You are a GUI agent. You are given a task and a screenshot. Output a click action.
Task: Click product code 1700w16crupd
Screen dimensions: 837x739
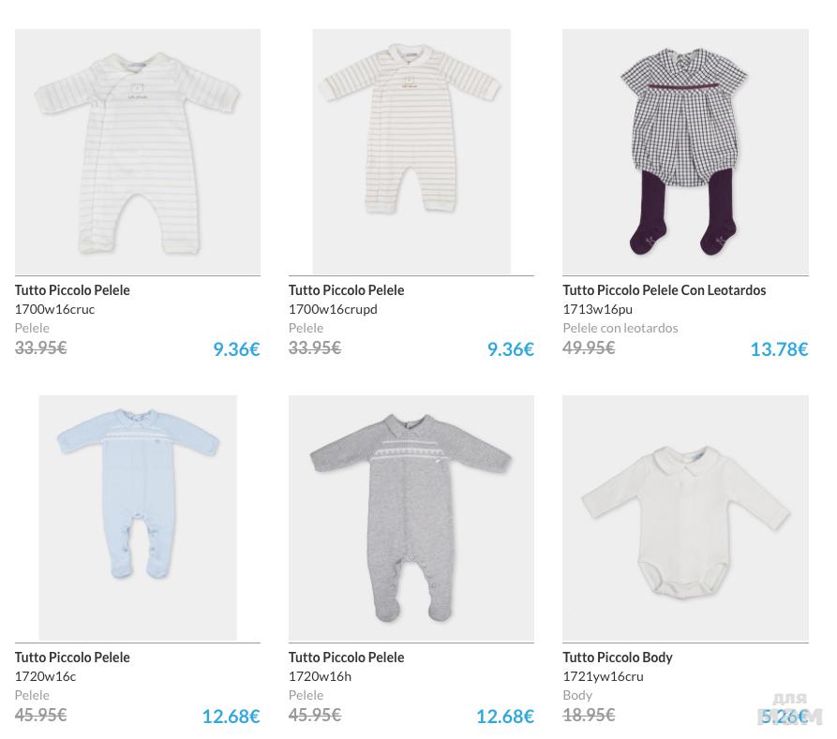click(x=333, y=309)
